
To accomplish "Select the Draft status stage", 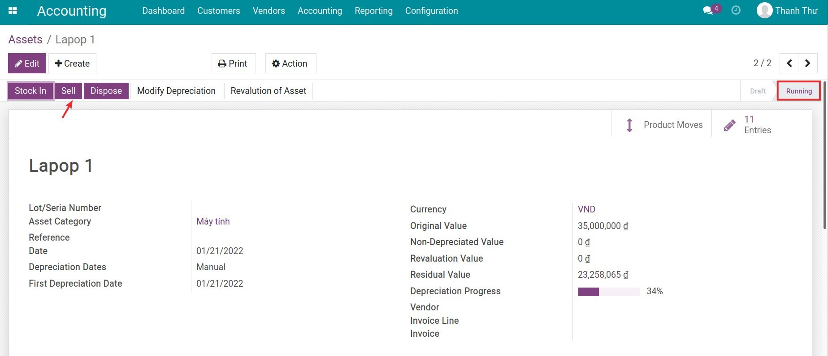I will pos(758,91).
